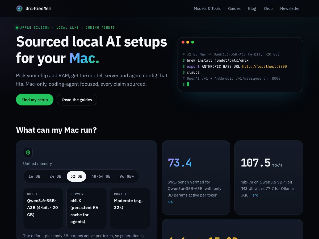Click the What can my Mac run? heading
The width and height of the screenshot is (319, 239).
[x=56, y=130]
